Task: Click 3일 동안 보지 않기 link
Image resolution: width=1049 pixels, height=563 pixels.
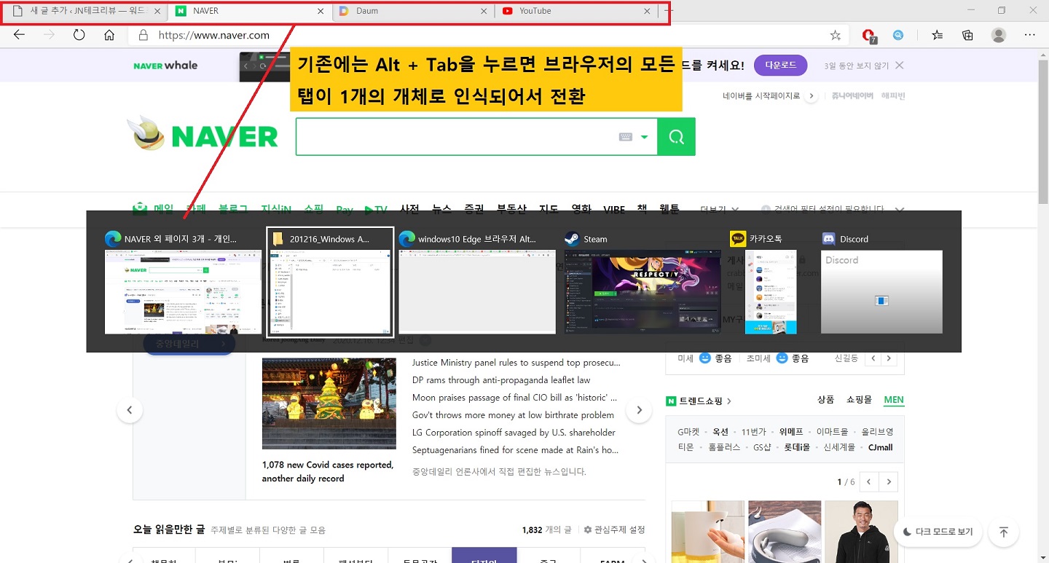Action: click(856, 66)
